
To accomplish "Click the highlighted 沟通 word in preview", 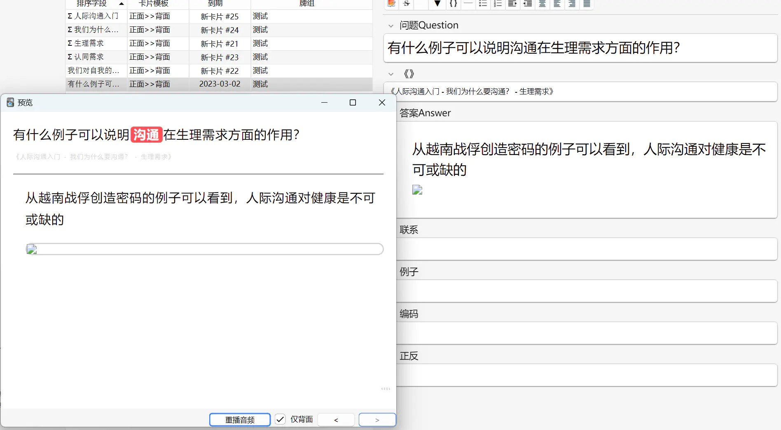I will (147, 135).
